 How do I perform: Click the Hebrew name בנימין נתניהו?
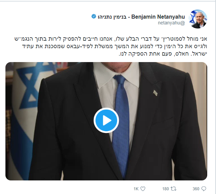(x=112, y=17)
